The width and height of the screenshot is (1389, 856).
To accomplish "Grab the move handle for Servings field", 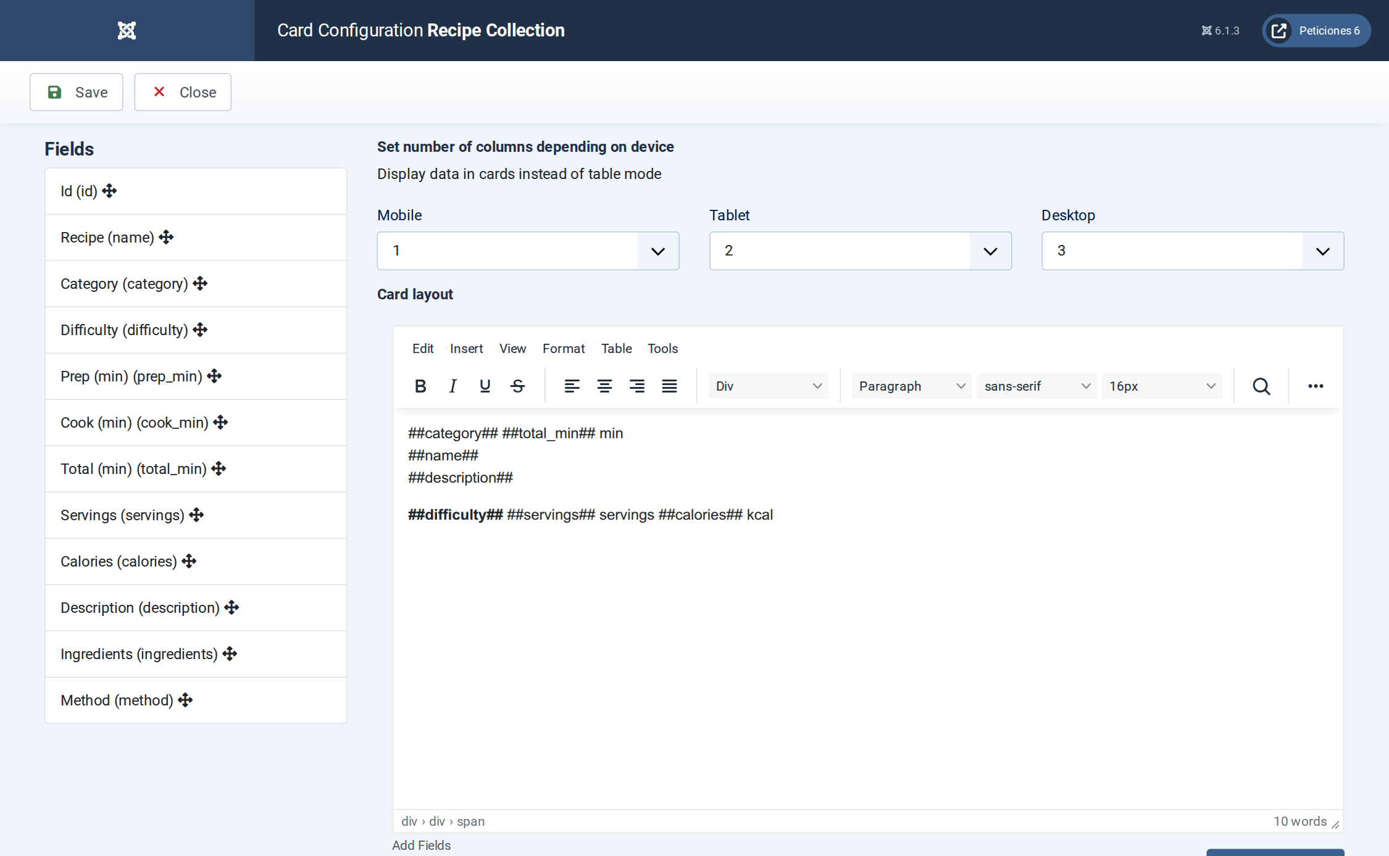I will point(196,515).
